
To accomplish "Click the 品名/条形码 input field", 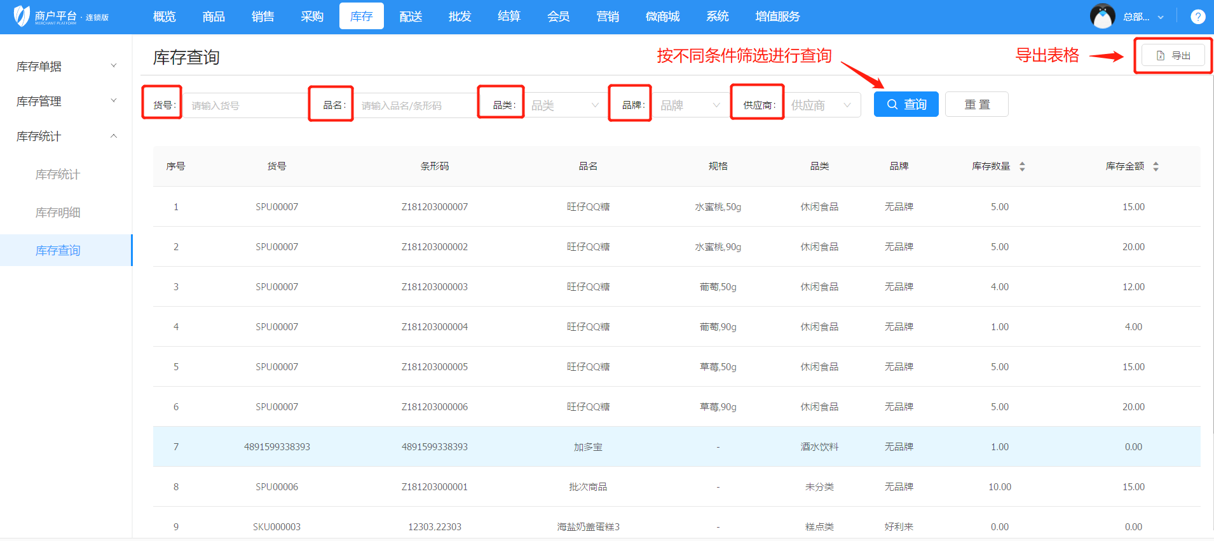I will coord(416,105).
